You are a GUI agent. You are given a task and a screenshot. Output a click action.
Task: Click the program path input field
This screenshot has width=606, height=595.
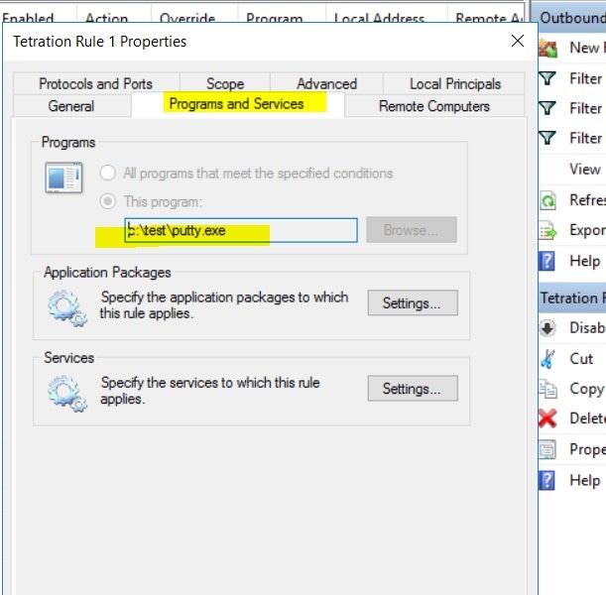[x=241, y=231]
